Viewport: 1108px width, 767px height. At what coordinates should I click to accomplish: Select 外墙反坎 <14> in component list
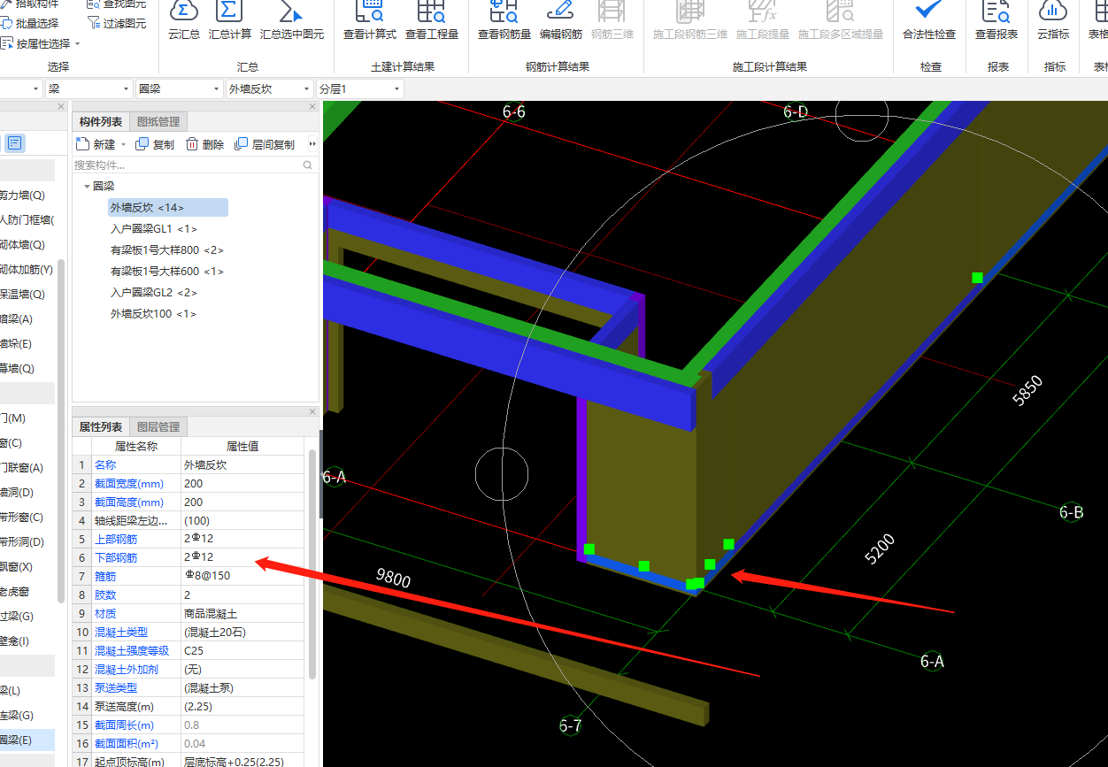point(167,207)
